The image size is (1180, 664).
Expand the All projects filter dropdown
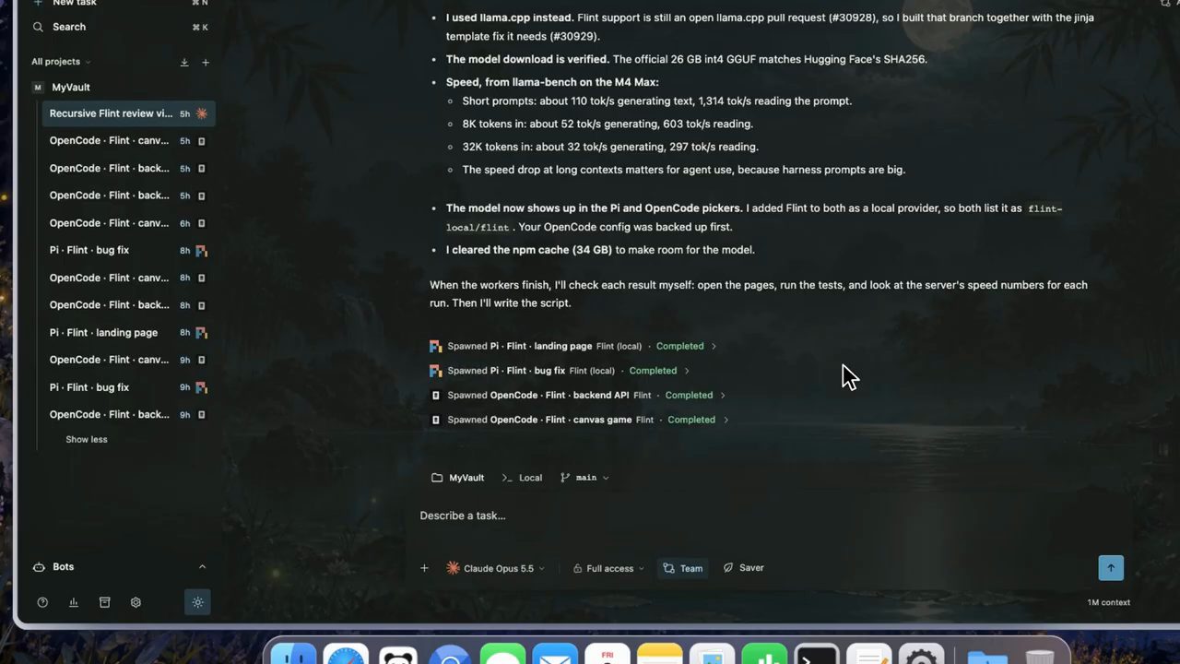coord(61,62)
